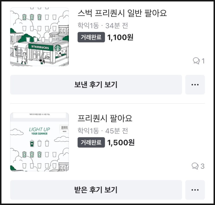Open more options beside 받은 후기 보기
The width and height of the screenshot is (215, 205).
[195, 190]
